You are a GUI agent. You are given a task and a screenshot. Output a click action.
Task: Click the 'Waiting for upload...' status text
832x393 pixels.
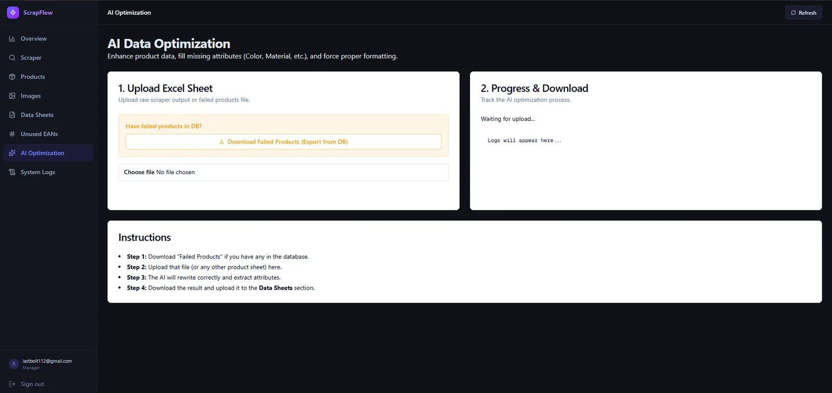(508, 119)
